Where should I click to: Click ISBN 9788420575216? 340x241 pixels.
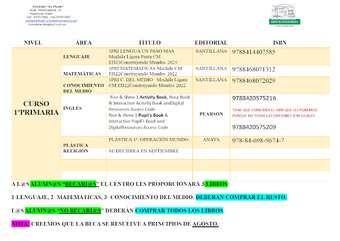click(254, 98)
